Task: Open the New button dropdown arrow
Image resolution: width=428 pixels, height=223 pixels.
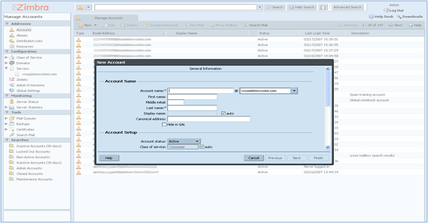Action: (x=95, y=25)
